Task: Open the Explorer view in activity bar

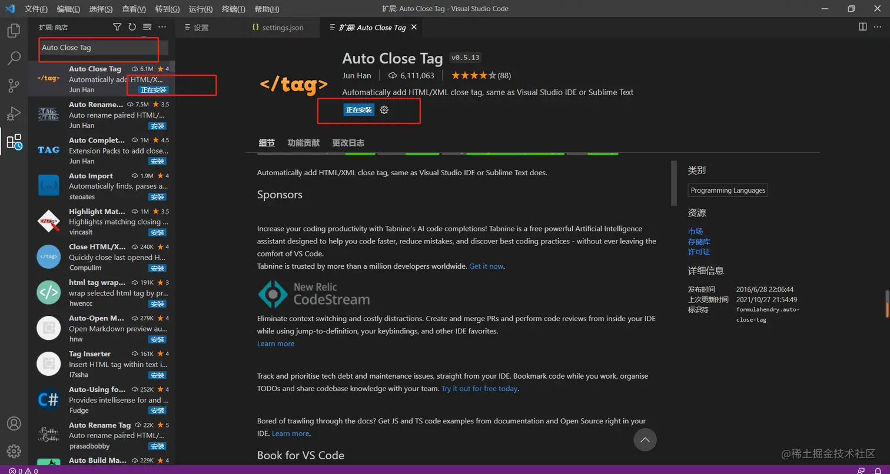Action: pyautogui.click(x=14, y=31)
